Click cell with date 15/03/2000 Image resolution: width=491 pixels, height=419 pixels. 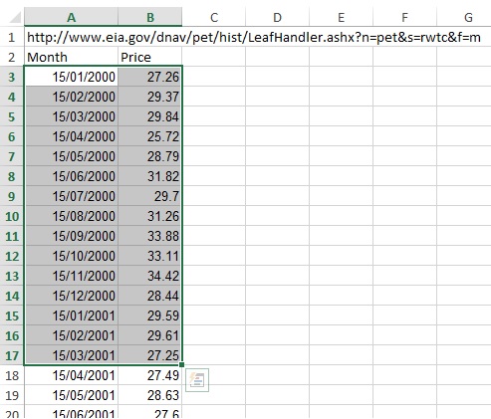click(71, 116)
